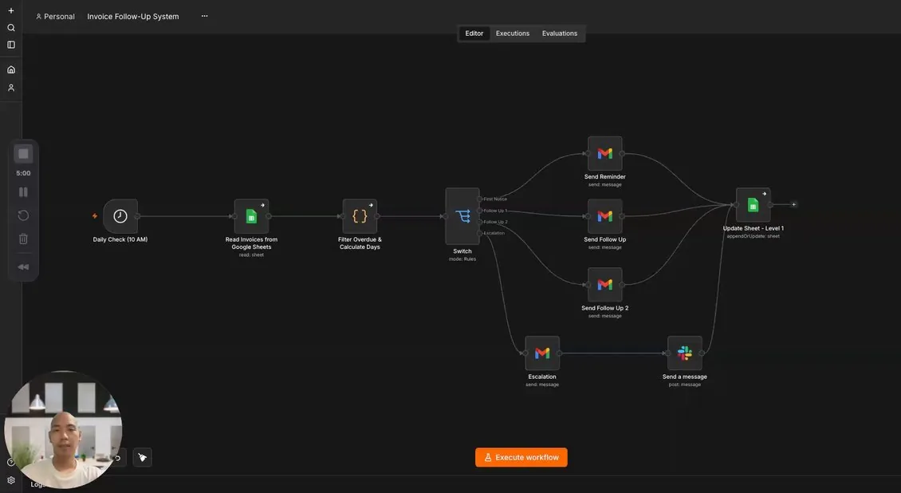The height and width of the screenshot is (493, 901).
Task: Open the workflow three-dots menu
Action: click(205, 16)
